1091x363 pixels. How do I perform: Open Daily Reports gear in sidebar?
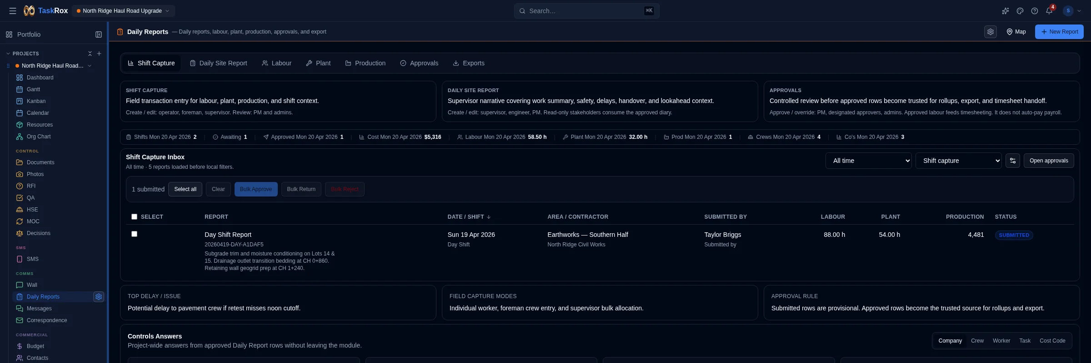click(x=99, y=297)
